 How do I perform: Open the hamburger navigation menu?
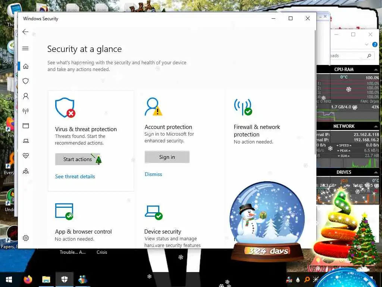pyautogui.click(x=25, y=48)
